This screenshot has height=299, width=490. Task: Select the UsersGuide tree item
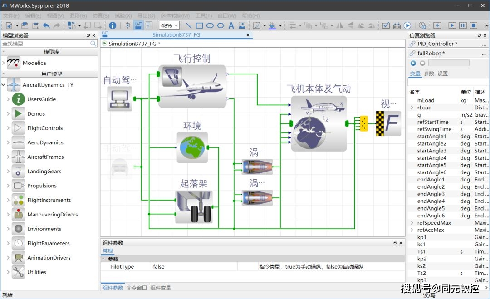42,99
